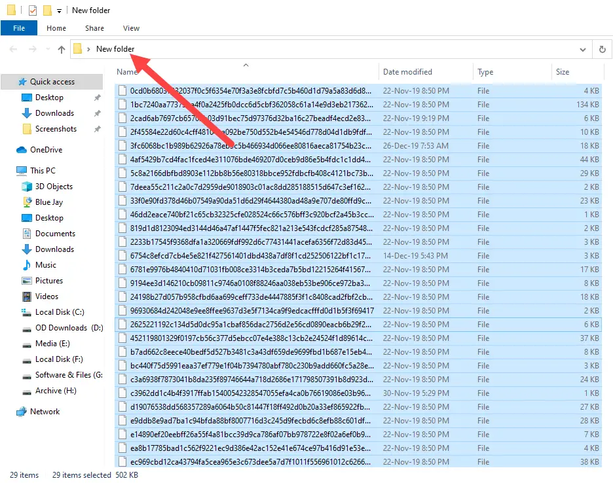613x483 pixels.
Task: Open Music folder in sidebar
Action: tap(46, 265)
